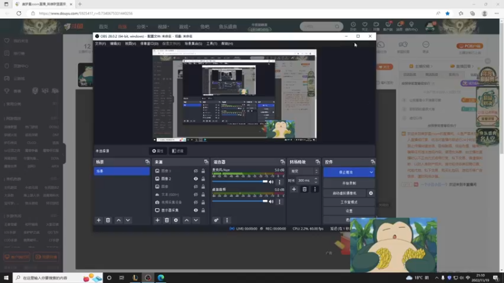Toggle the lock on Image 2 source

coord(203,179)
